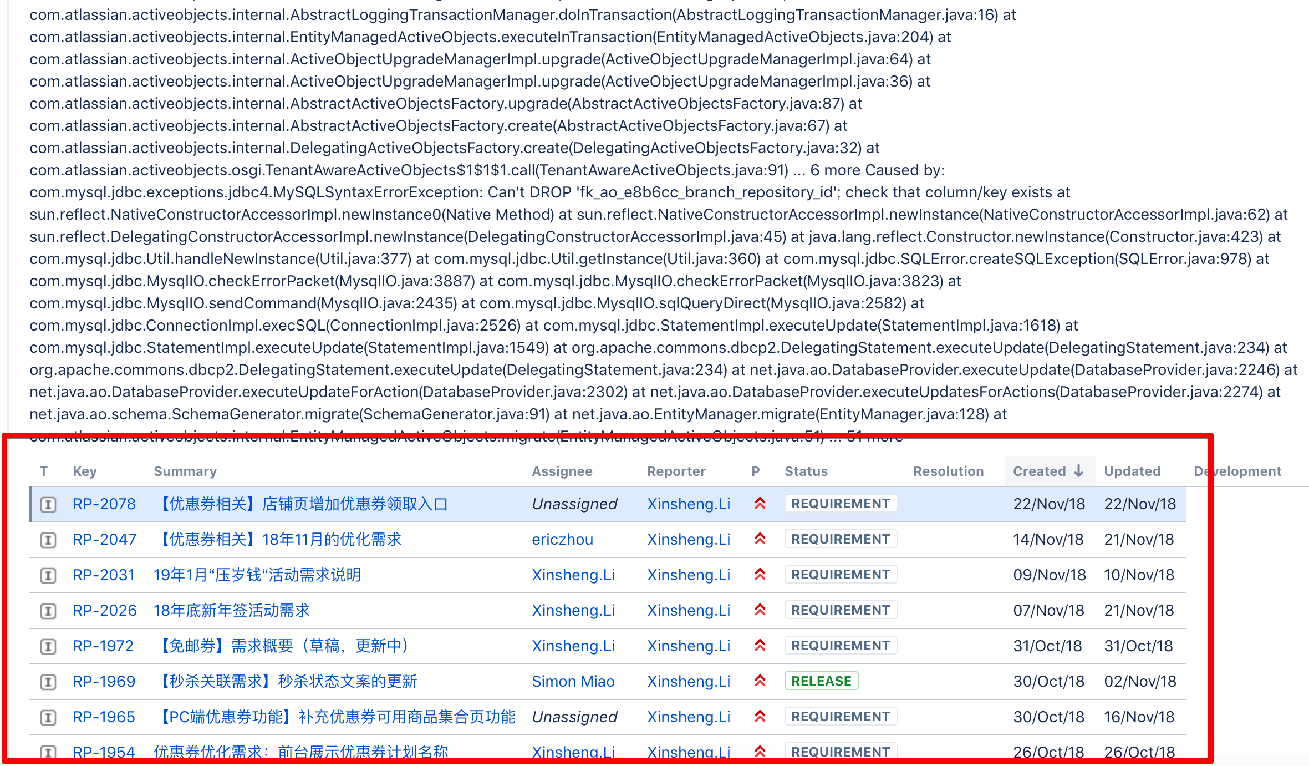Open summary 19年1月压岁钱活动需求说明
Viewport: 1309px width, 766px height.
pyautogui.click(x=257, y=575)
